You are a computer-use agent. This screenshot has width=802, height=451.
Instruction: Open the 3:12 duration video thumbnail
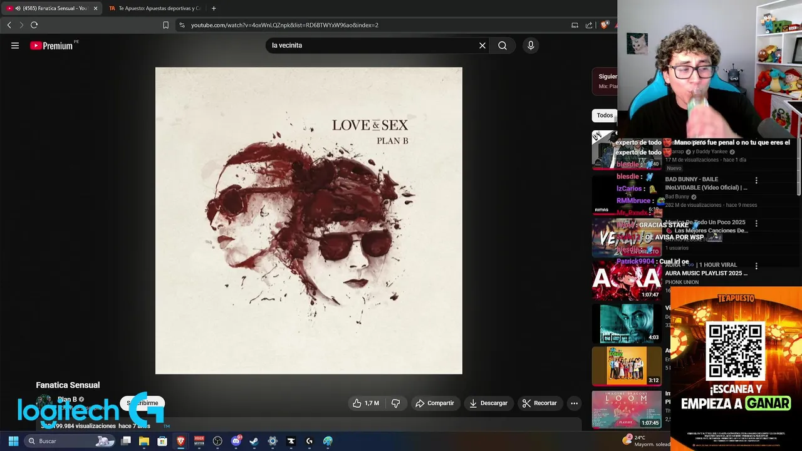point(627,366)
